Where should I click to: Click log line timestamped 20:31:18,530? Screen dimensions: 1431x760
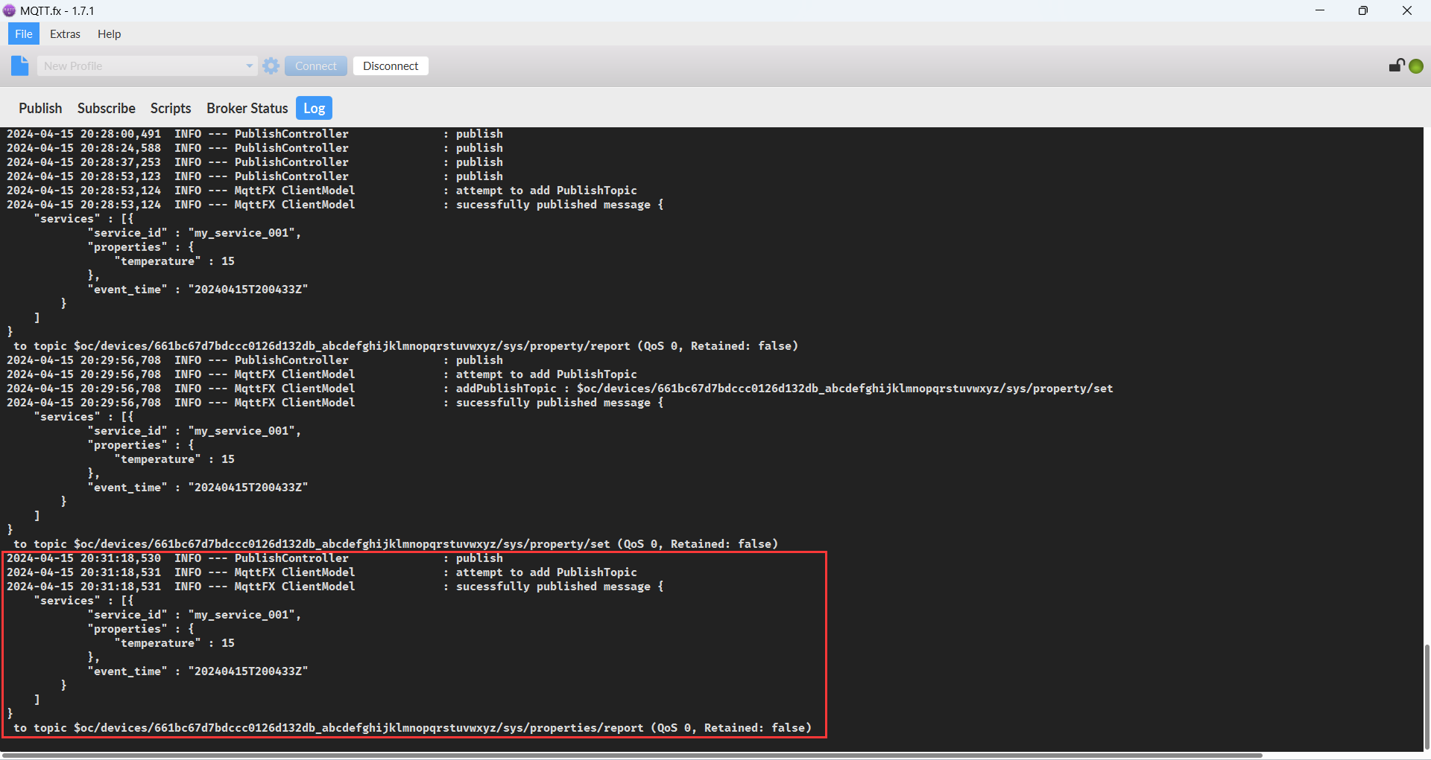coord(255,558)
